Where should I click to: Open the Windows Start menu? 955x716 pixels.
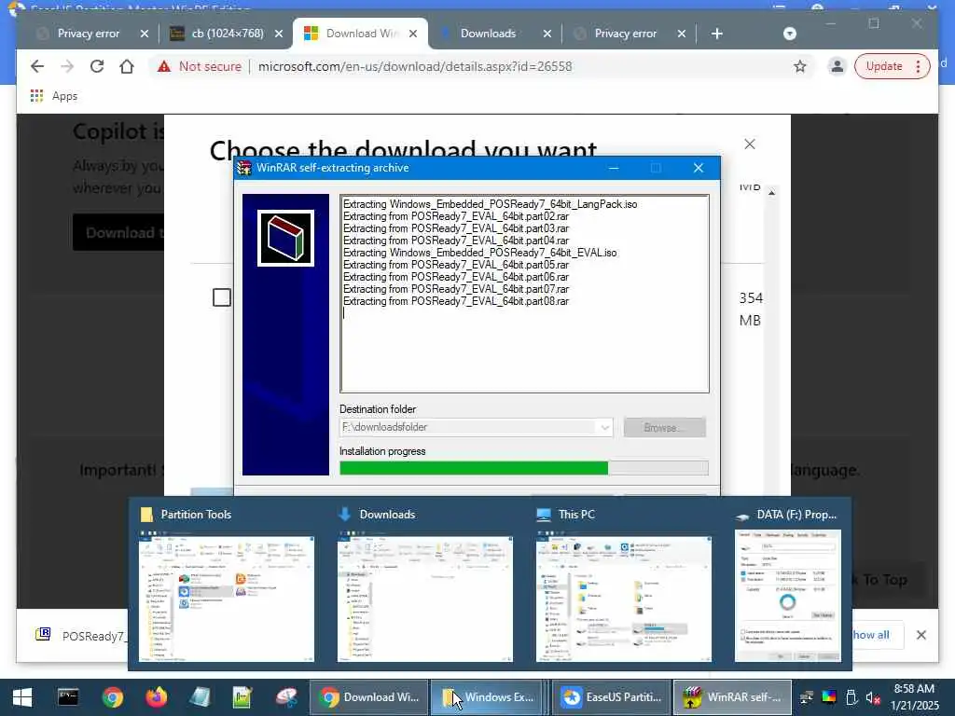pyautogui.click(x=22, y=697)
